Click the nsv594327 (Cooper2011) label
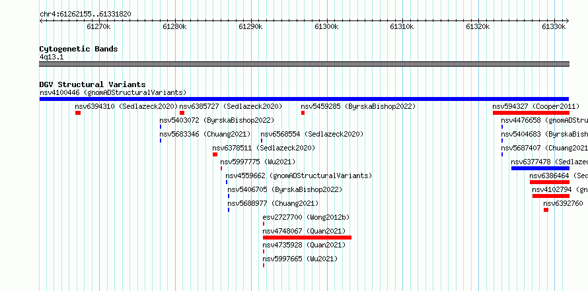 [x=536, y=106]
